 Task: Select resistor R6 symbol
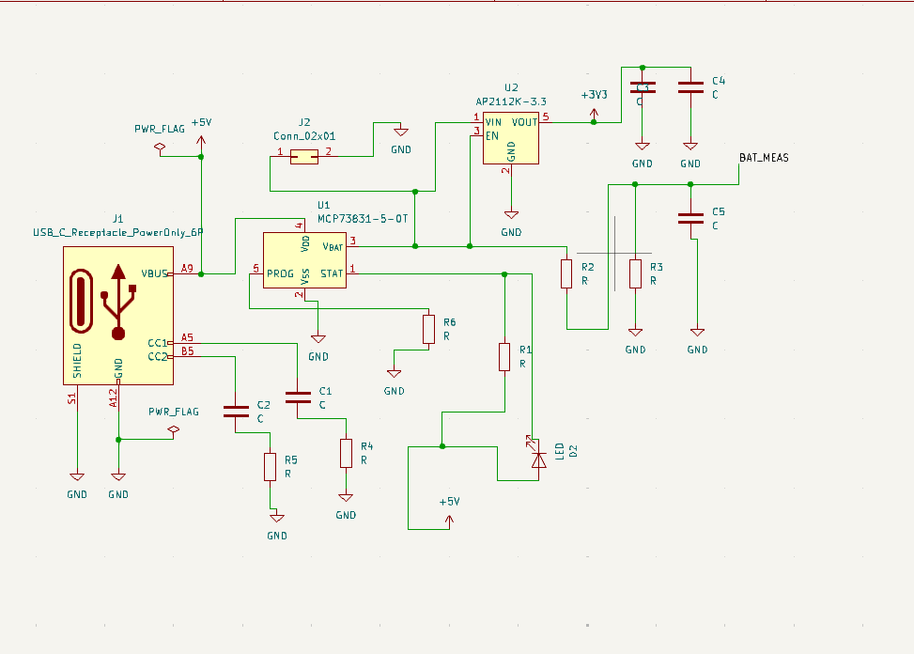[429, 329]
